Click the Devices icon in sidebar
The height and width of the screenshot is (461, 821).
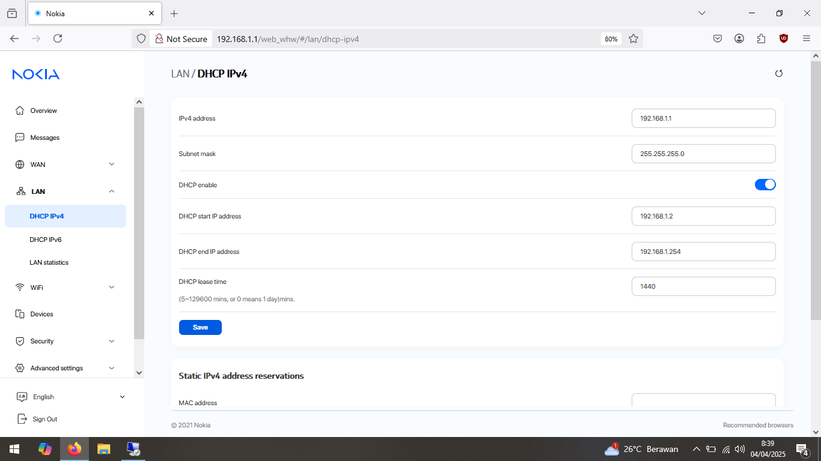pos(20,314)
